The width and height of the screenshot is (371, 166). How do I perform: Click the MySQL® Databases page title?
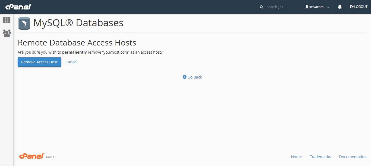click(x=78, y=23)
